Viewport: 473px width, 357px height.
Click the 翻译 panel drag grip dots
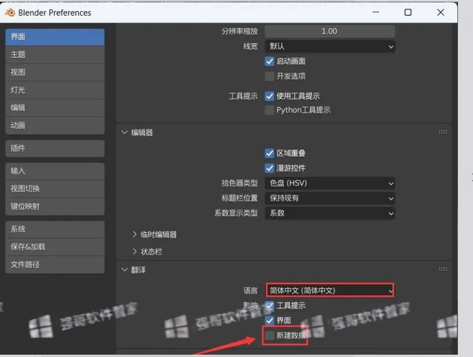point(442,269)
